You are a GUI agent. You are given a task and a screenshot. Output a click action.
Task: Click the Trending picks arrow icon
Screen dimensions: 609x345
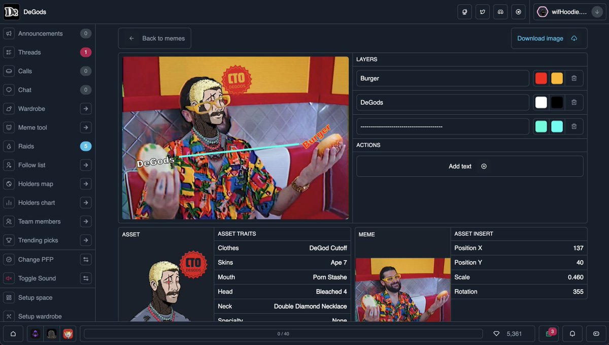click(86, 240)
